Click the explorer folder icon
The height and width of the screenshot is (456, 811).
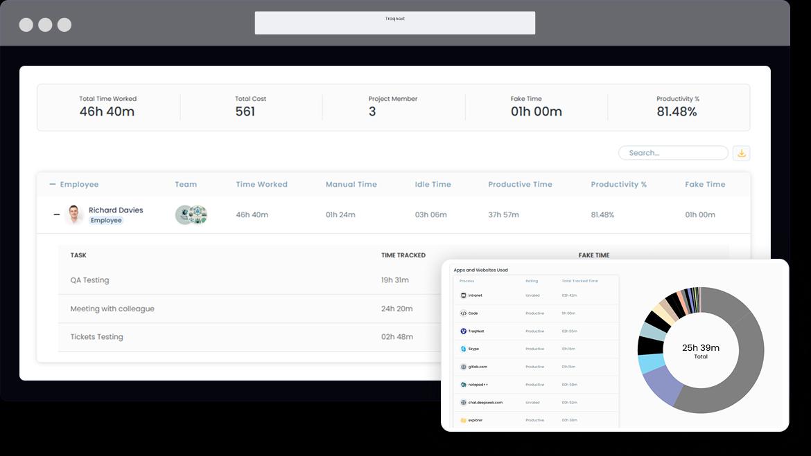coord(463,420)
